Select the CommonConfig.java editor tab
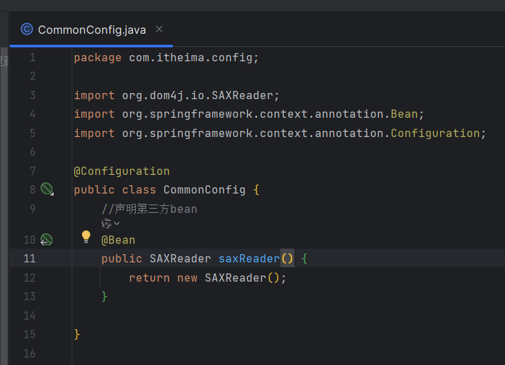This screenshot has width=505, height=365. pos(93,30)
